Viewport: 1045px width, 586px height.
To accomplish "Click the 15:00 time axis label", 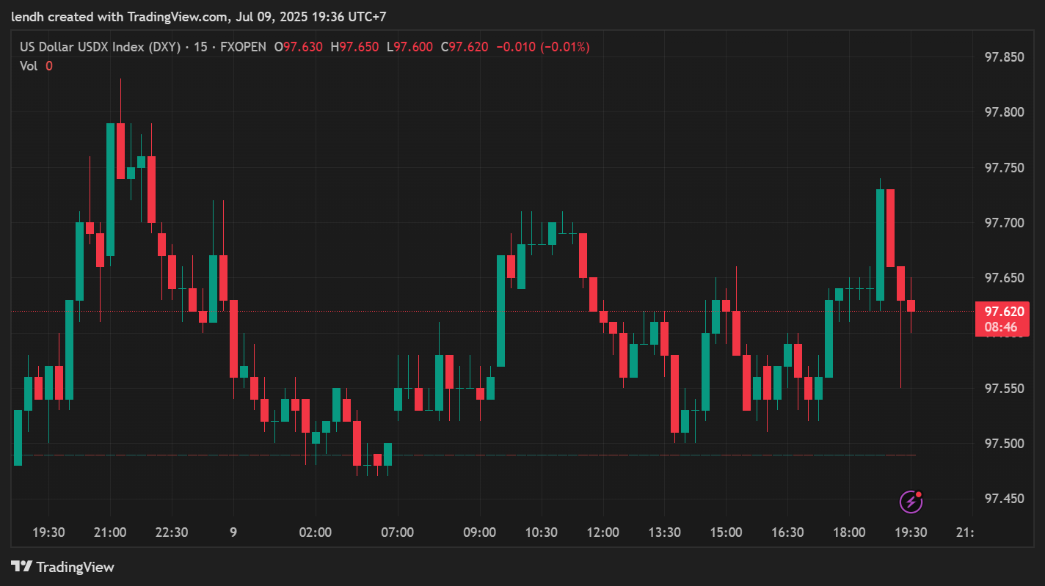I will (x=727, y=532).
